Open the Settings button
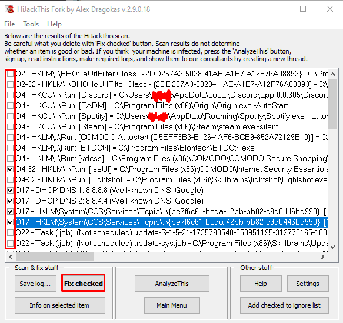The image size is (343, 323). click(308, 284)
